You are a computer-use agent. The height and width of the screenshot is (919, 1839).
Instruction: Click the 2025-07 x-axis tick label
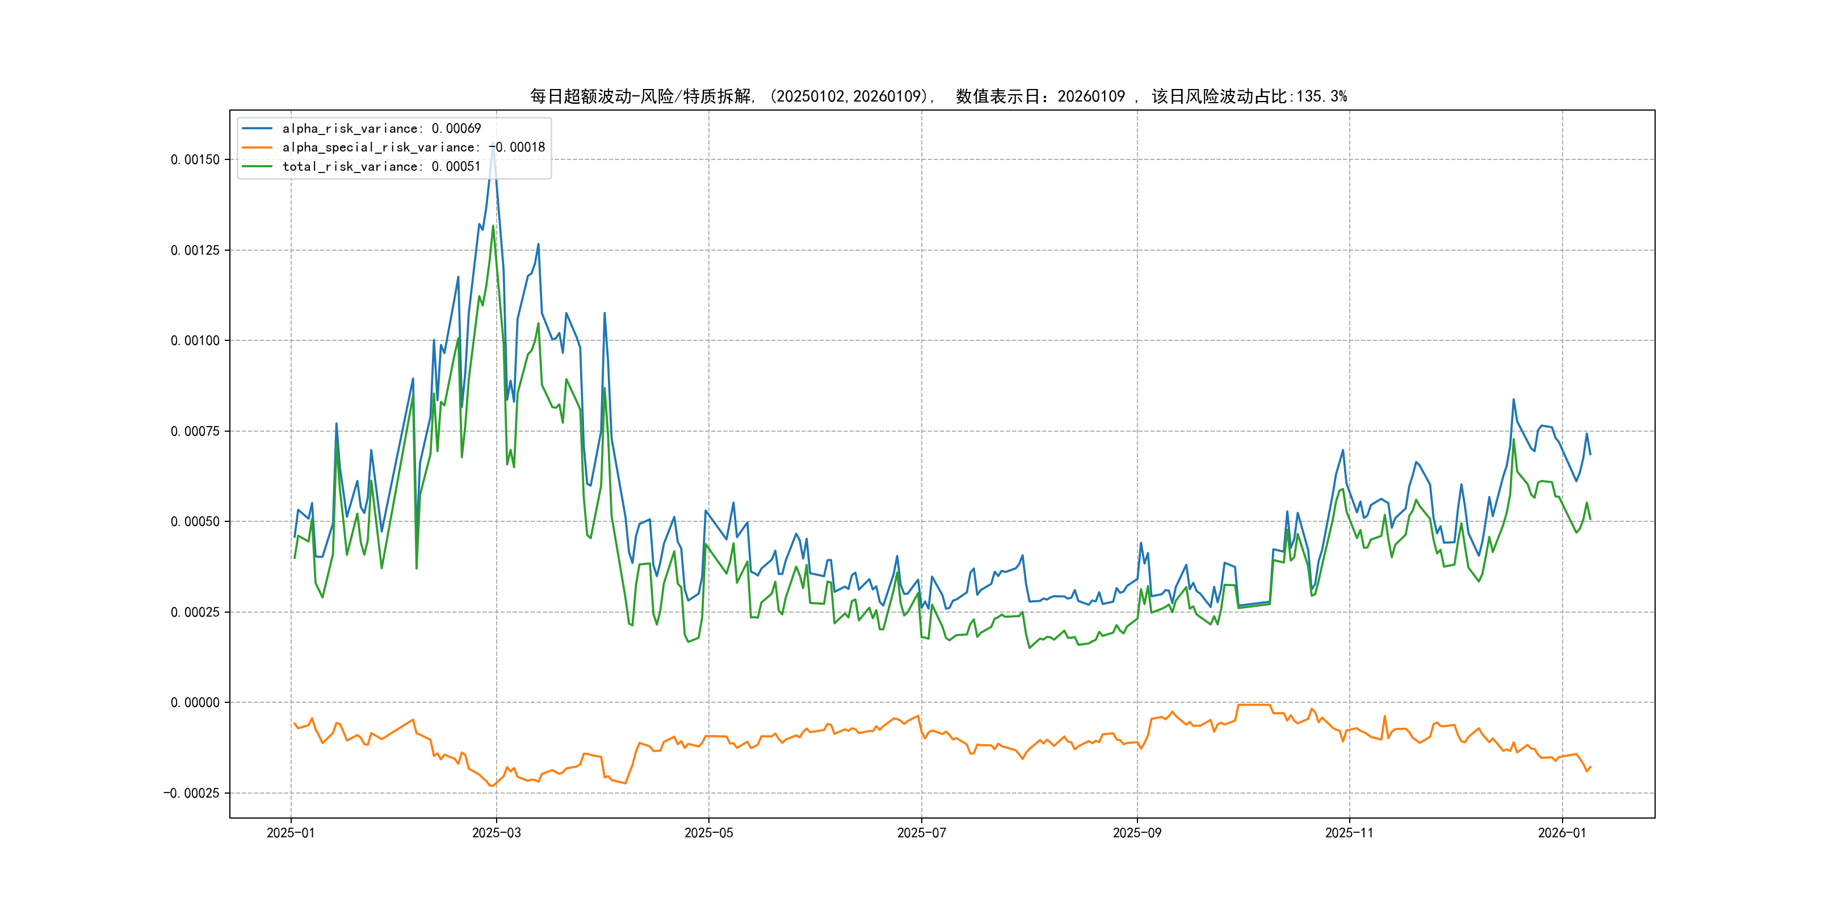(x=921, y=833)
